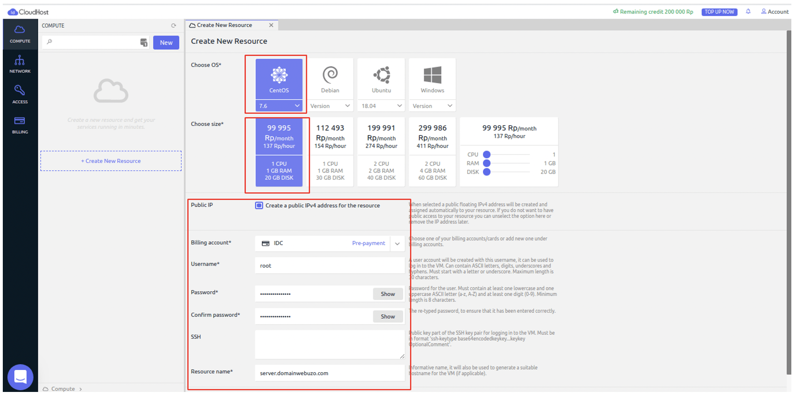Open the Ubuntu 18.04 version dropdown

click(x=381, y=106)
